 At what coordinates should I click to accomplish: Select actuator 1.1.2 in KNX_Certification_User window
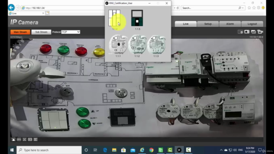click(x=137, y=44)
